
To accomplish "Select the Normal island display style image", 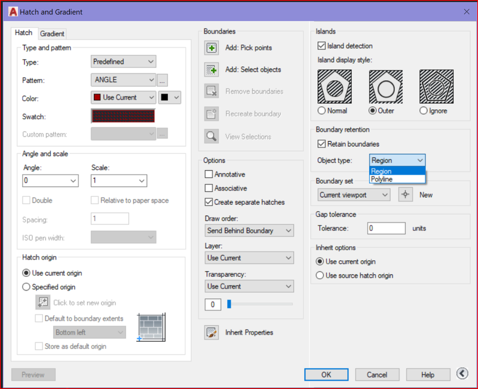I will tap(335, 87).
